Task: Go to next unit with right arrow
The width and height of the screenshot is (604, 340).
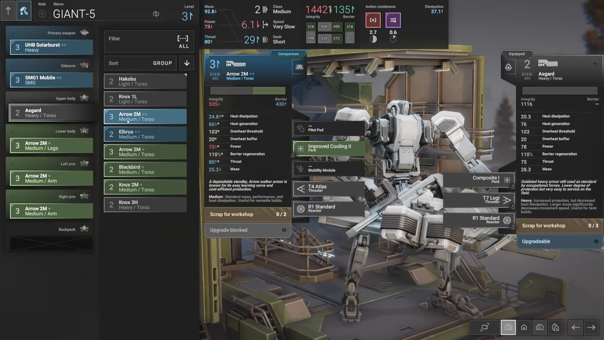Action: (591, 327)
